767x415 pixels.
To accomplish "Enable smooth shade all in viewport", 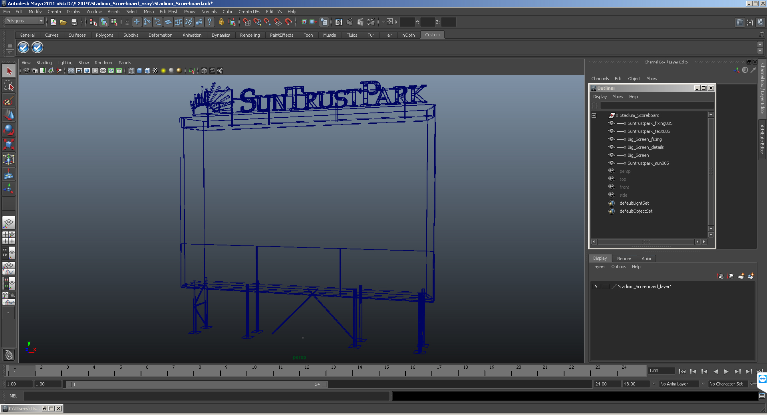I will coord(139,71).
